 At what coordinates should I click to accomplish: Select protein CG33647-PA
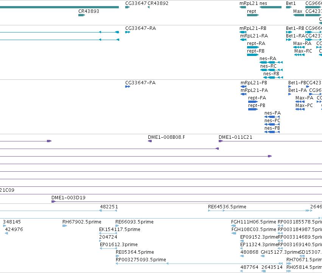pyautogui.click(x=128, y=87)
